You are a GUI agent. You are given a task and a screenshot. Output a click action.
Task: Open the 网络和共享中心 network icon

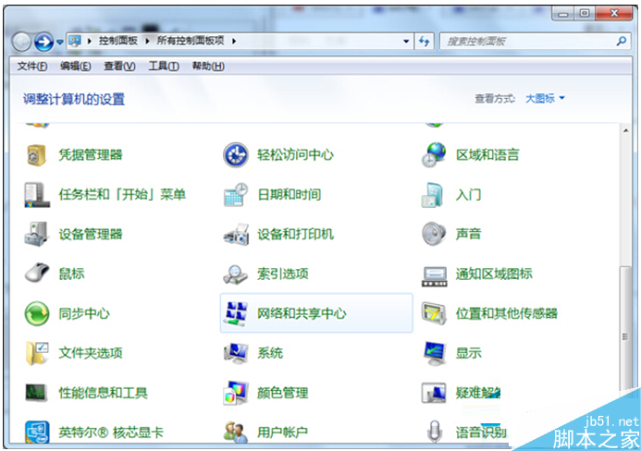coord(236,313)
